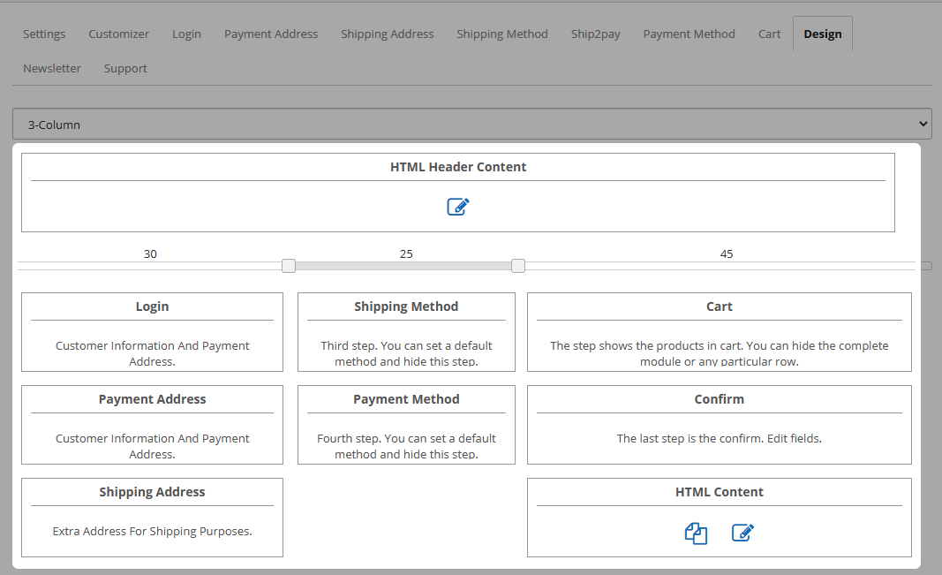Click the Payment Method step block
Image resolution: width=942 pixels, height=575 pixels.
[x=406, y=424]
